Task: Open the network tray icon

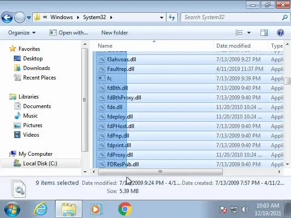Action: point(234,210)
